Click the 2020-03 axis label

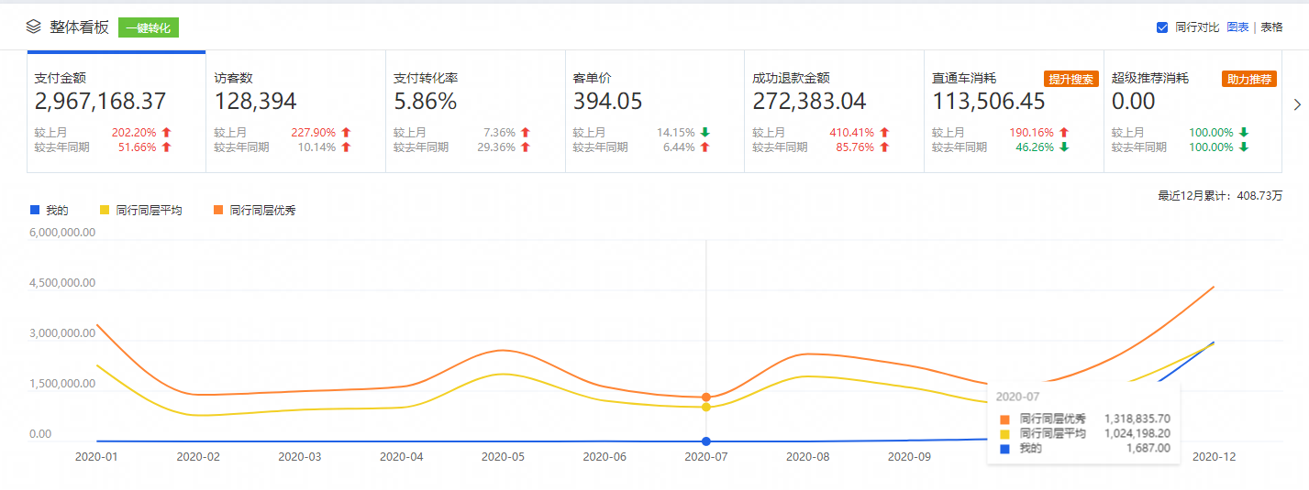point(300,456)
